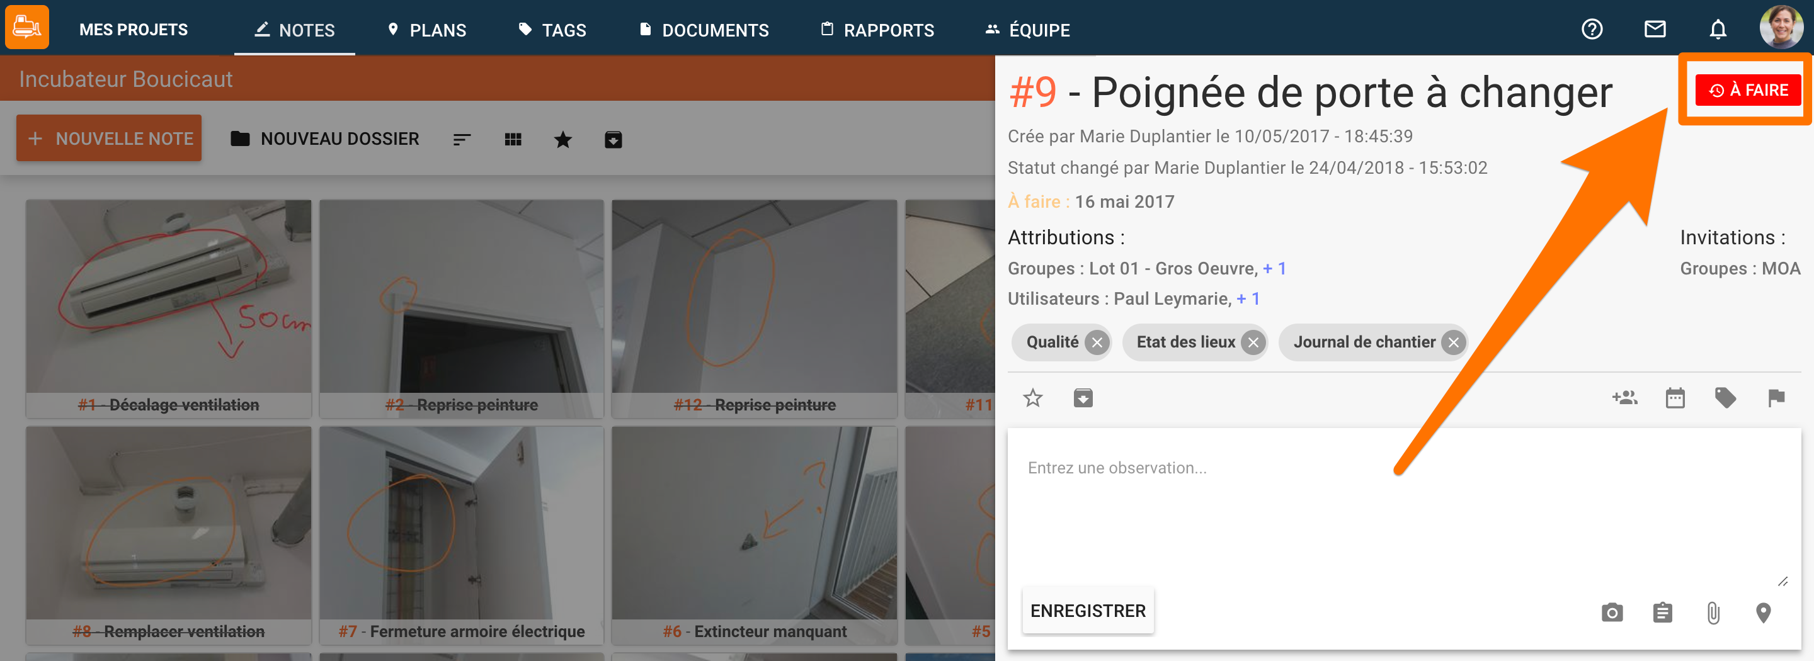Select 'Statut changé par Marie Duplantier' line

(x=1246, y=167)
